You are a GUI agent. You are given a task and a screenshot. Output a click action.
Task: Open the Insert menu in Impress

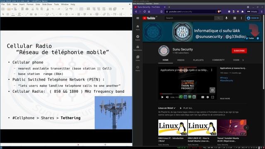tap(22, 4)
